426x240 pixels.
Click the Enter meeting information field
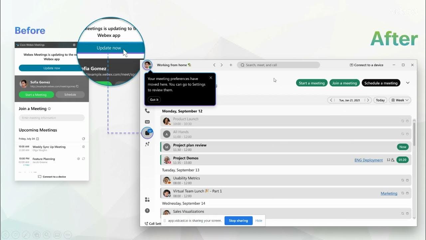click(x=52, y=118)
